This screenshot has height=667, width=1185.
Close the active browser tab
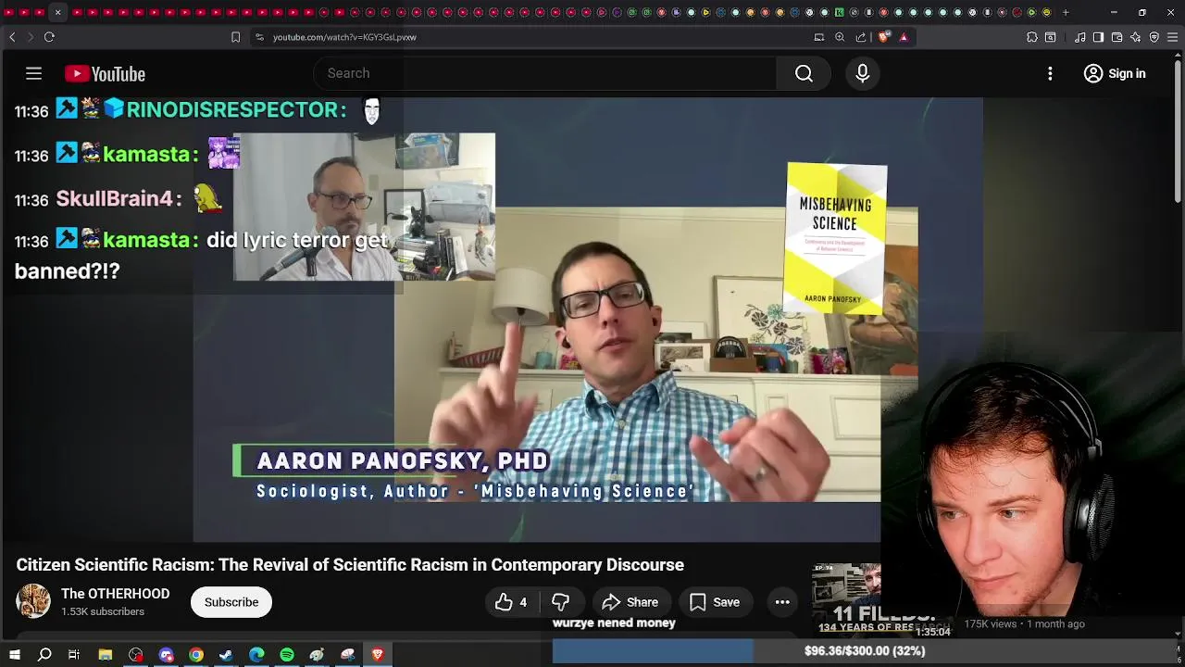57,12
